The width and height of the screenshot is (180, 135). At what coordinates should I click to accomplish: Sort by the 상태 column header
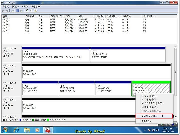coord(71,16)
